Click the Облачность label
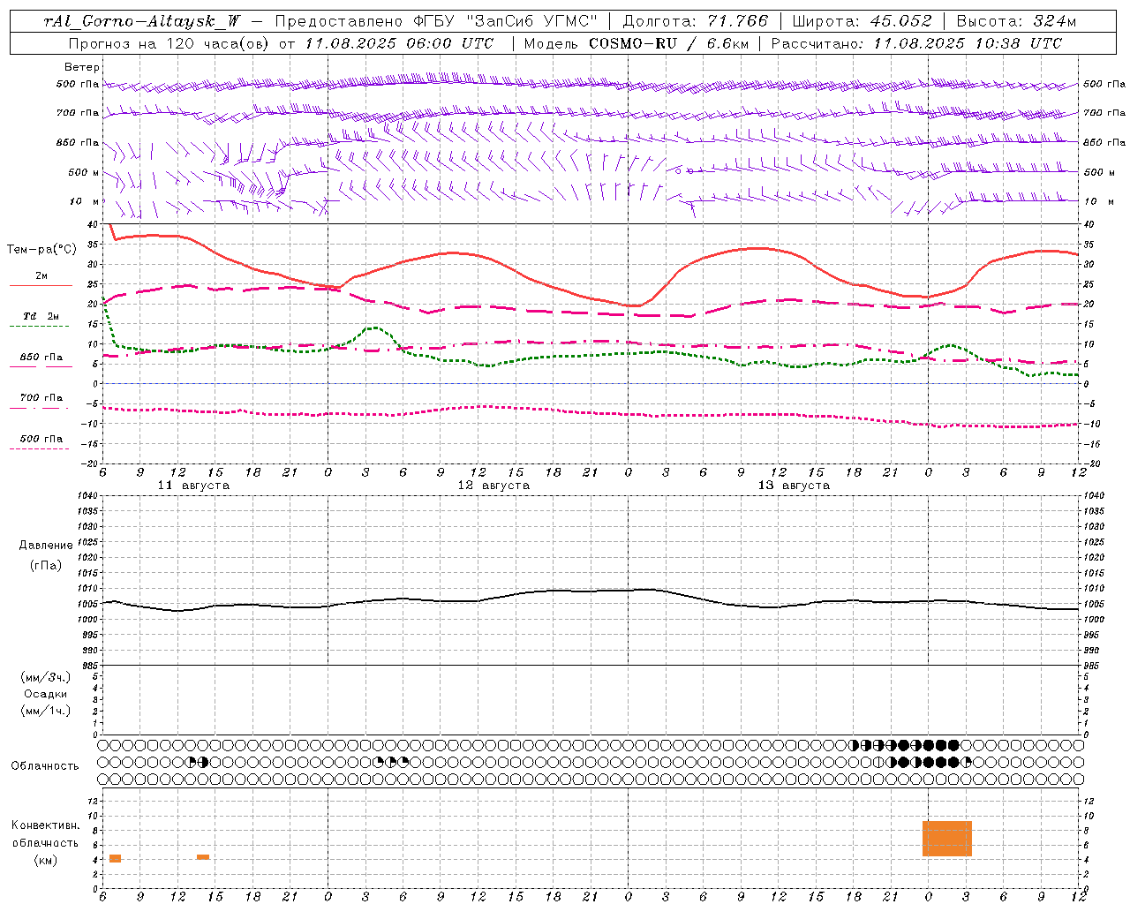This screenshot has height=904, width=1130. pos(45,766)
